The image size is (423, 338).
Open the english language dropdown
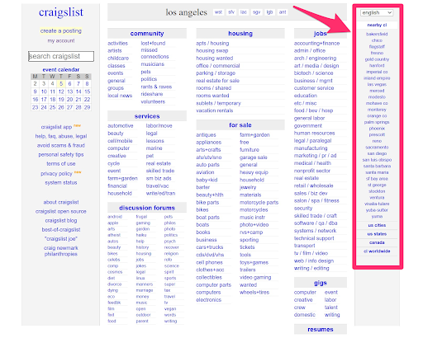pyautogui.click(x=377, y=12)
